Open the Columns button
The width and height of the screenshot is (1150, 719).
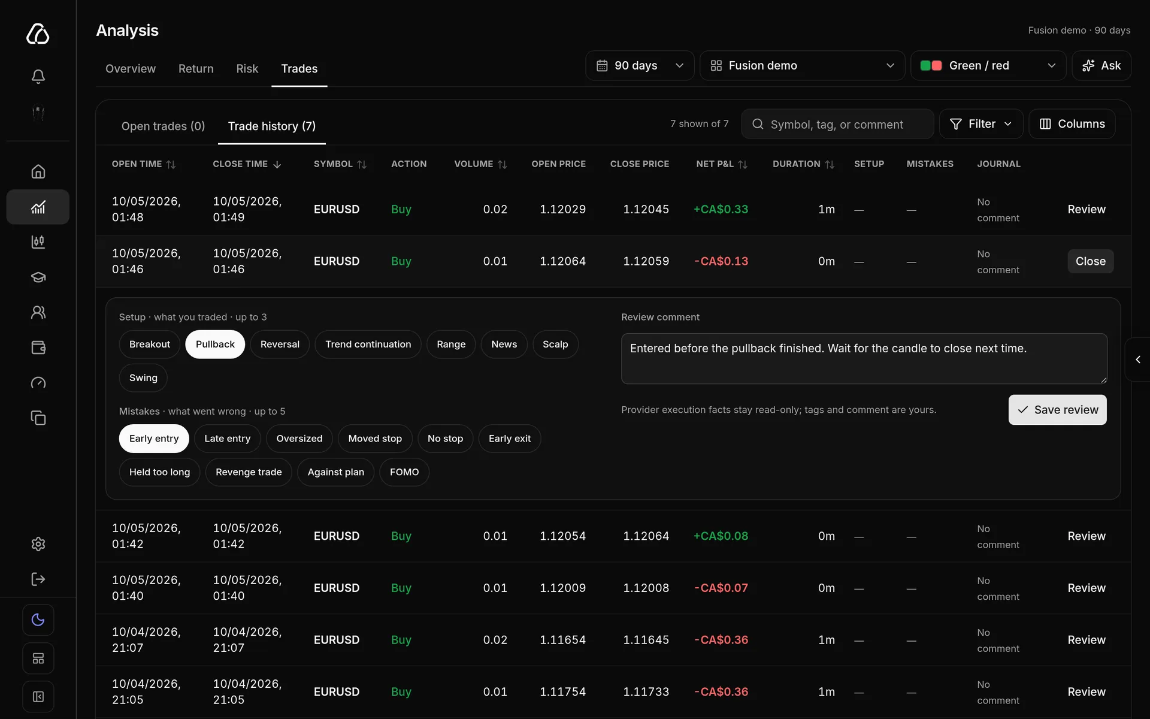click(1072, 124)
